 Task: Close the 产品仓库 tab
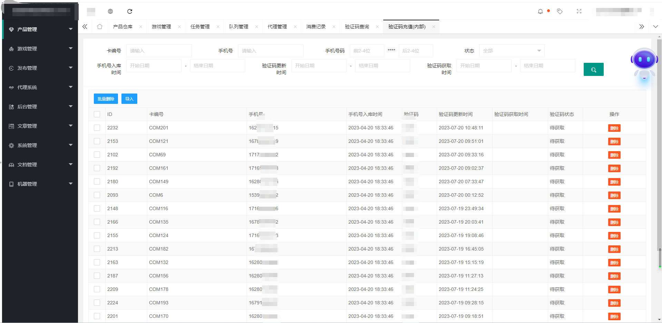[x=141, y=27]
